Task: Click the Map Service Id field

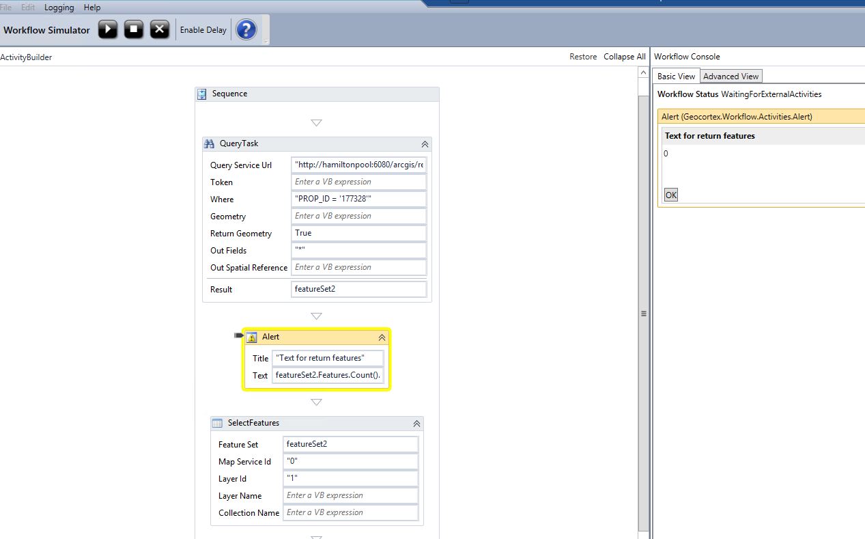Action: 350,461
